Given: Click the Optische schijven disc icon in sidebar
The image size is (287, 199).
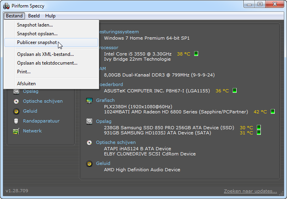Looking at the screenshot, I should point(16,101).
